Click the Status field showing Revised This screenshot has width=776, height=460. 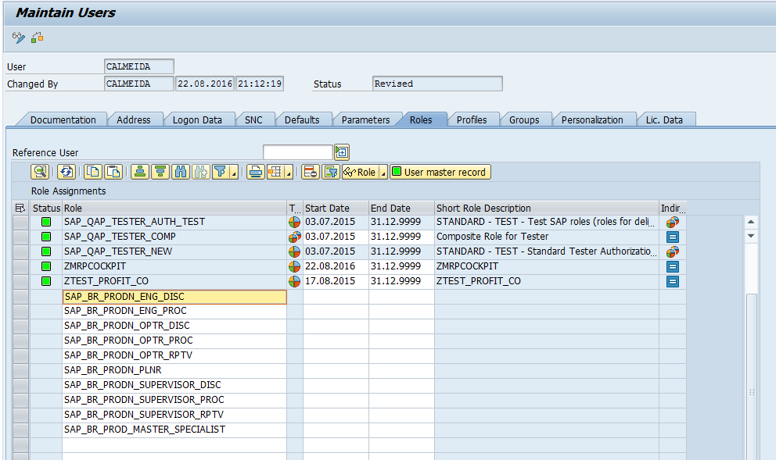pos(437,84)
